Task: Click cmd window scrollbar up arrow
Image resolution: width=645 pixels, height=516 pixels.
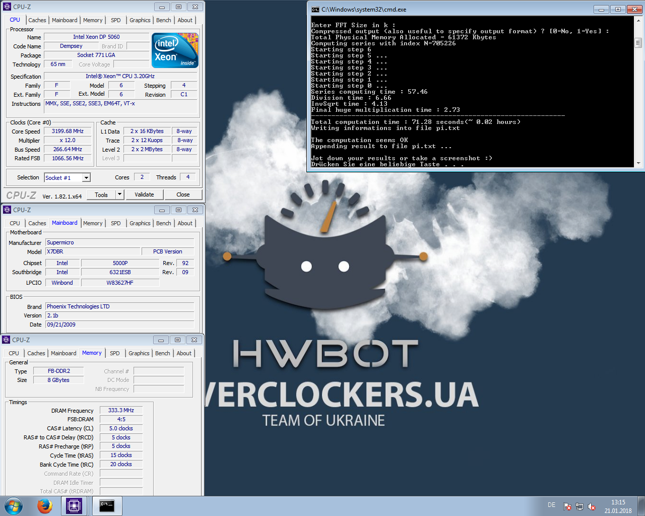Action: pyautogui.click(x=638, y=21)
